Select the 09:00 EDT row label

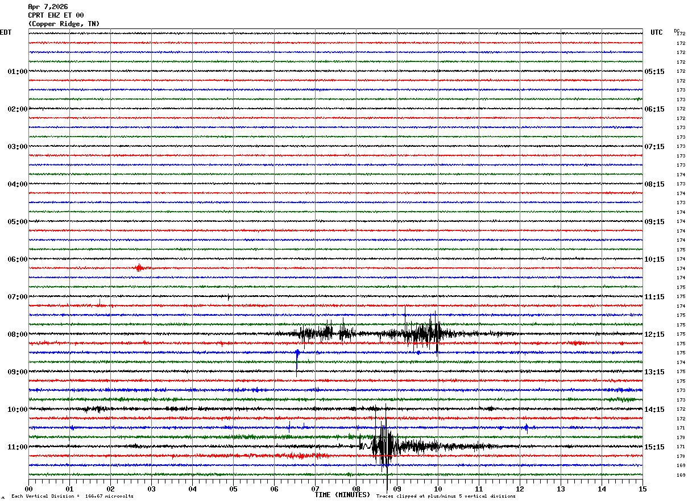point(18,372)
